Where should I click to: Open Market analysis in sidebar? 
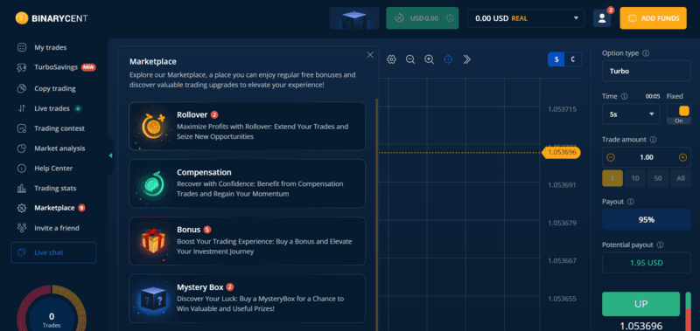coord(59,148)
